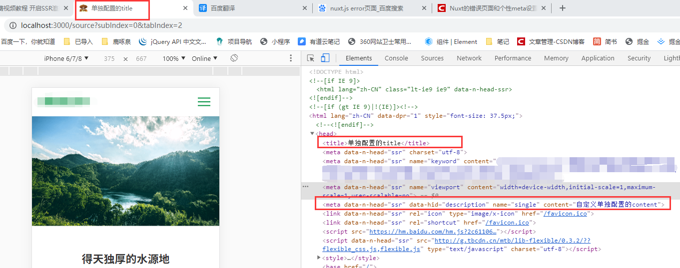Open the hamburger menu on the mobile page
The height and width of the screenshot is (268, 680).
click(x=204, y=102)
